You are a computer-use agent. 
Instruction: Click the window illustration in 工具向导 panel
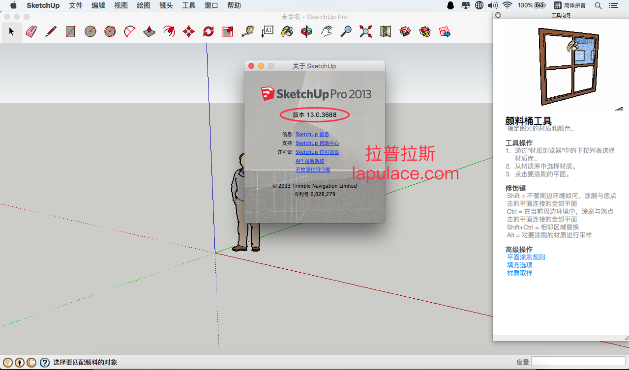point(569,67)
